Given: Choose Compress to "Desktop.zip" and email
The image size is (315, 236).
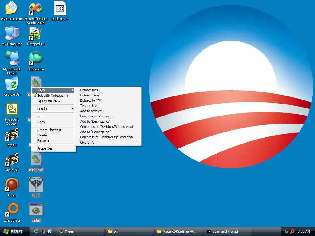Looking at the screenshot, I should pyautogui.click(x=108, y=137).
